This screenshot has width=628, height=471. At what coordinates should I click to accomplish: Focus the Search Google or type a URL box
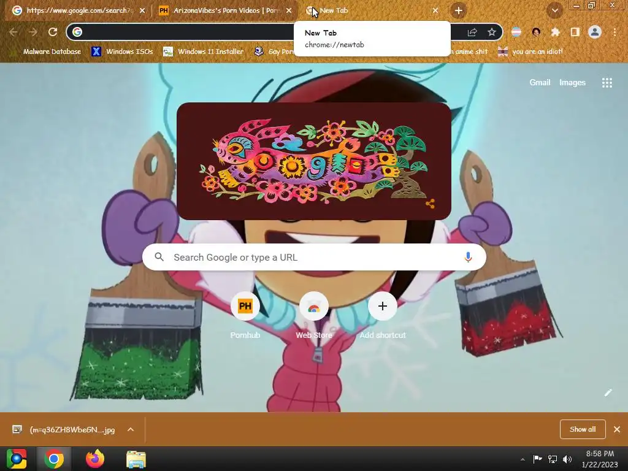(314, 257)
